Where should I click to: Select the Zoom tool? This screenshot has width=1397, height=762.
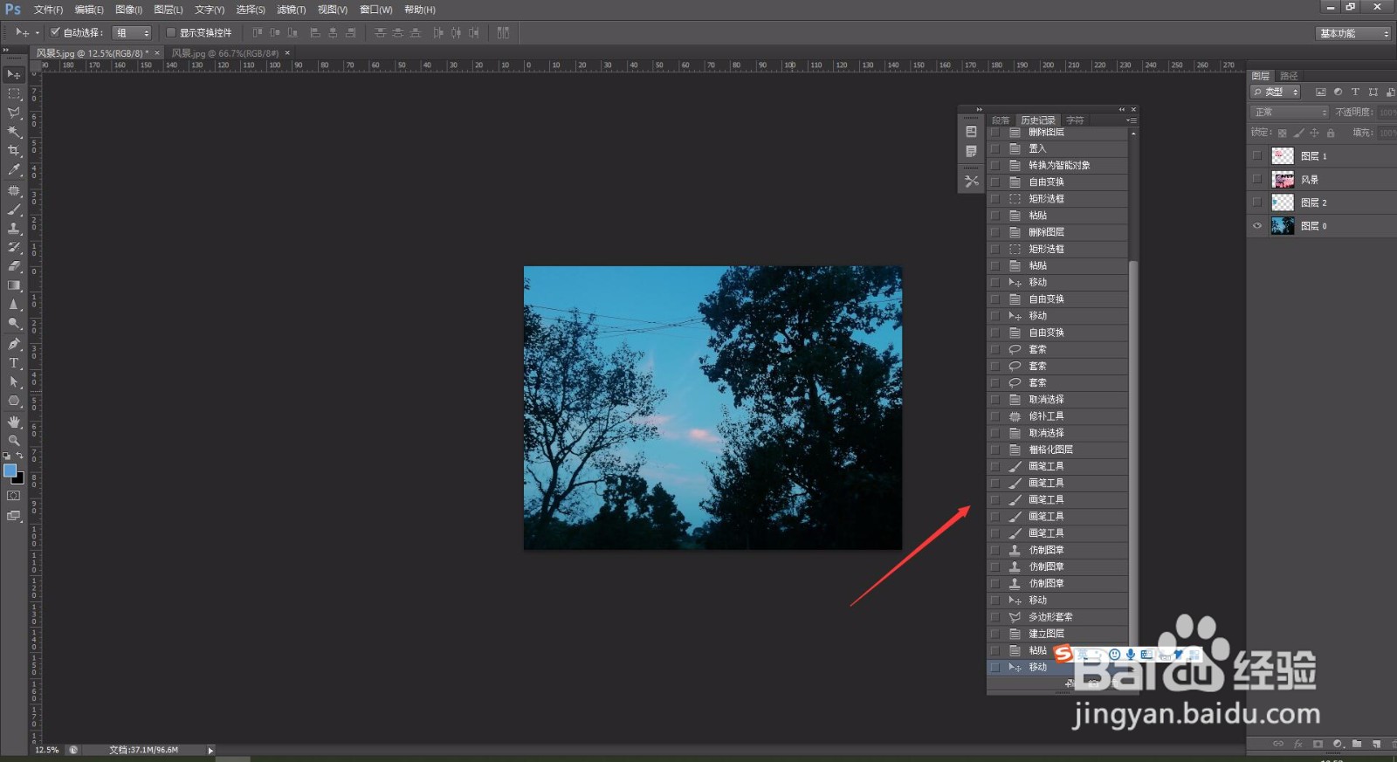pos(14,441)
